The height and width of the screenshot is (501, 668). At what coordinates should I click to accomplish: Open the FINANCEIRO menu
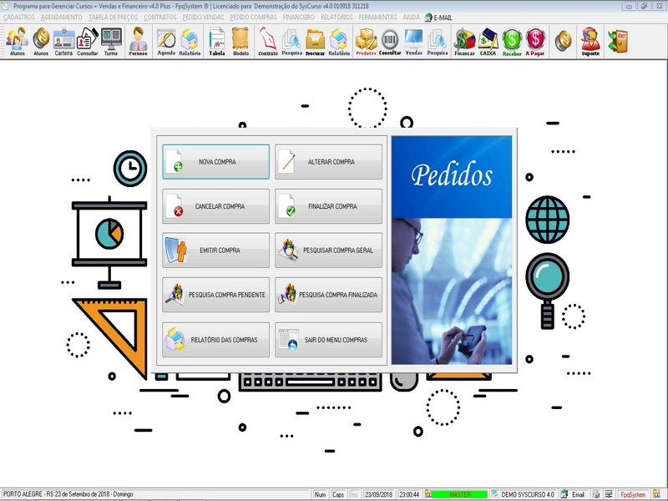click(x=299, y=18)
